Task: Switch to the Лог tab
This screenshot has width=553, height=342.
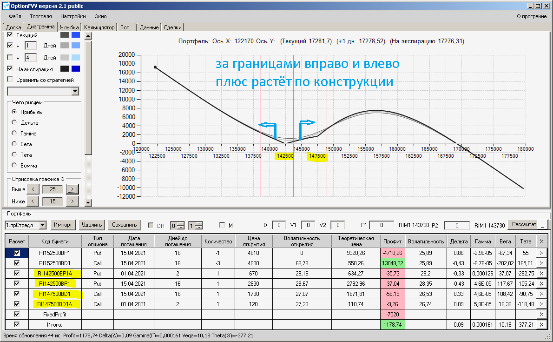Action: coord(125,27)
